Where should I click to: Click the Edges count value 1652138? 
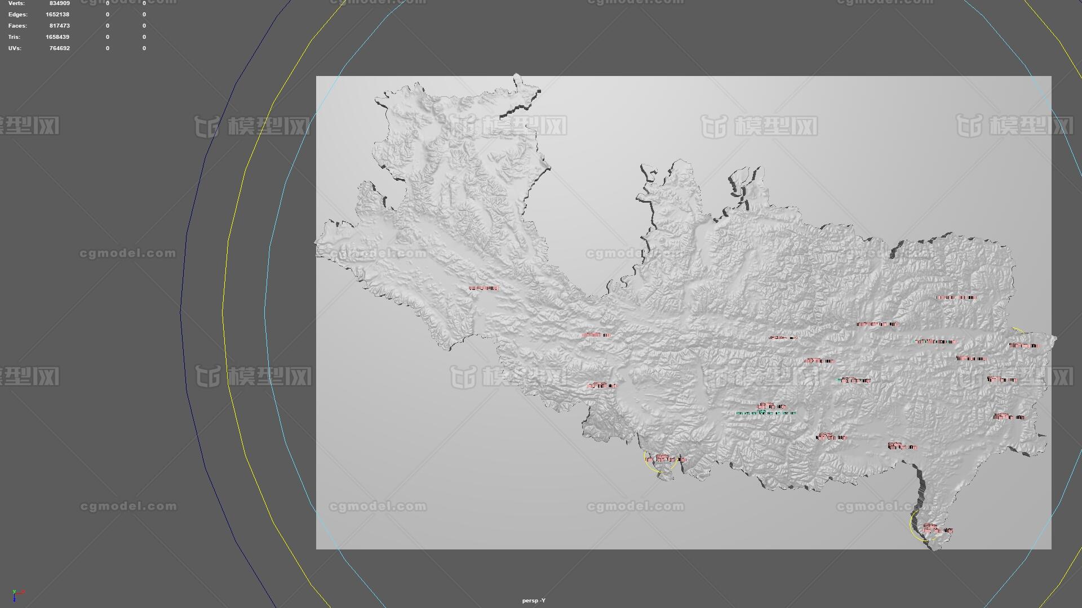(x=57, y=15)
